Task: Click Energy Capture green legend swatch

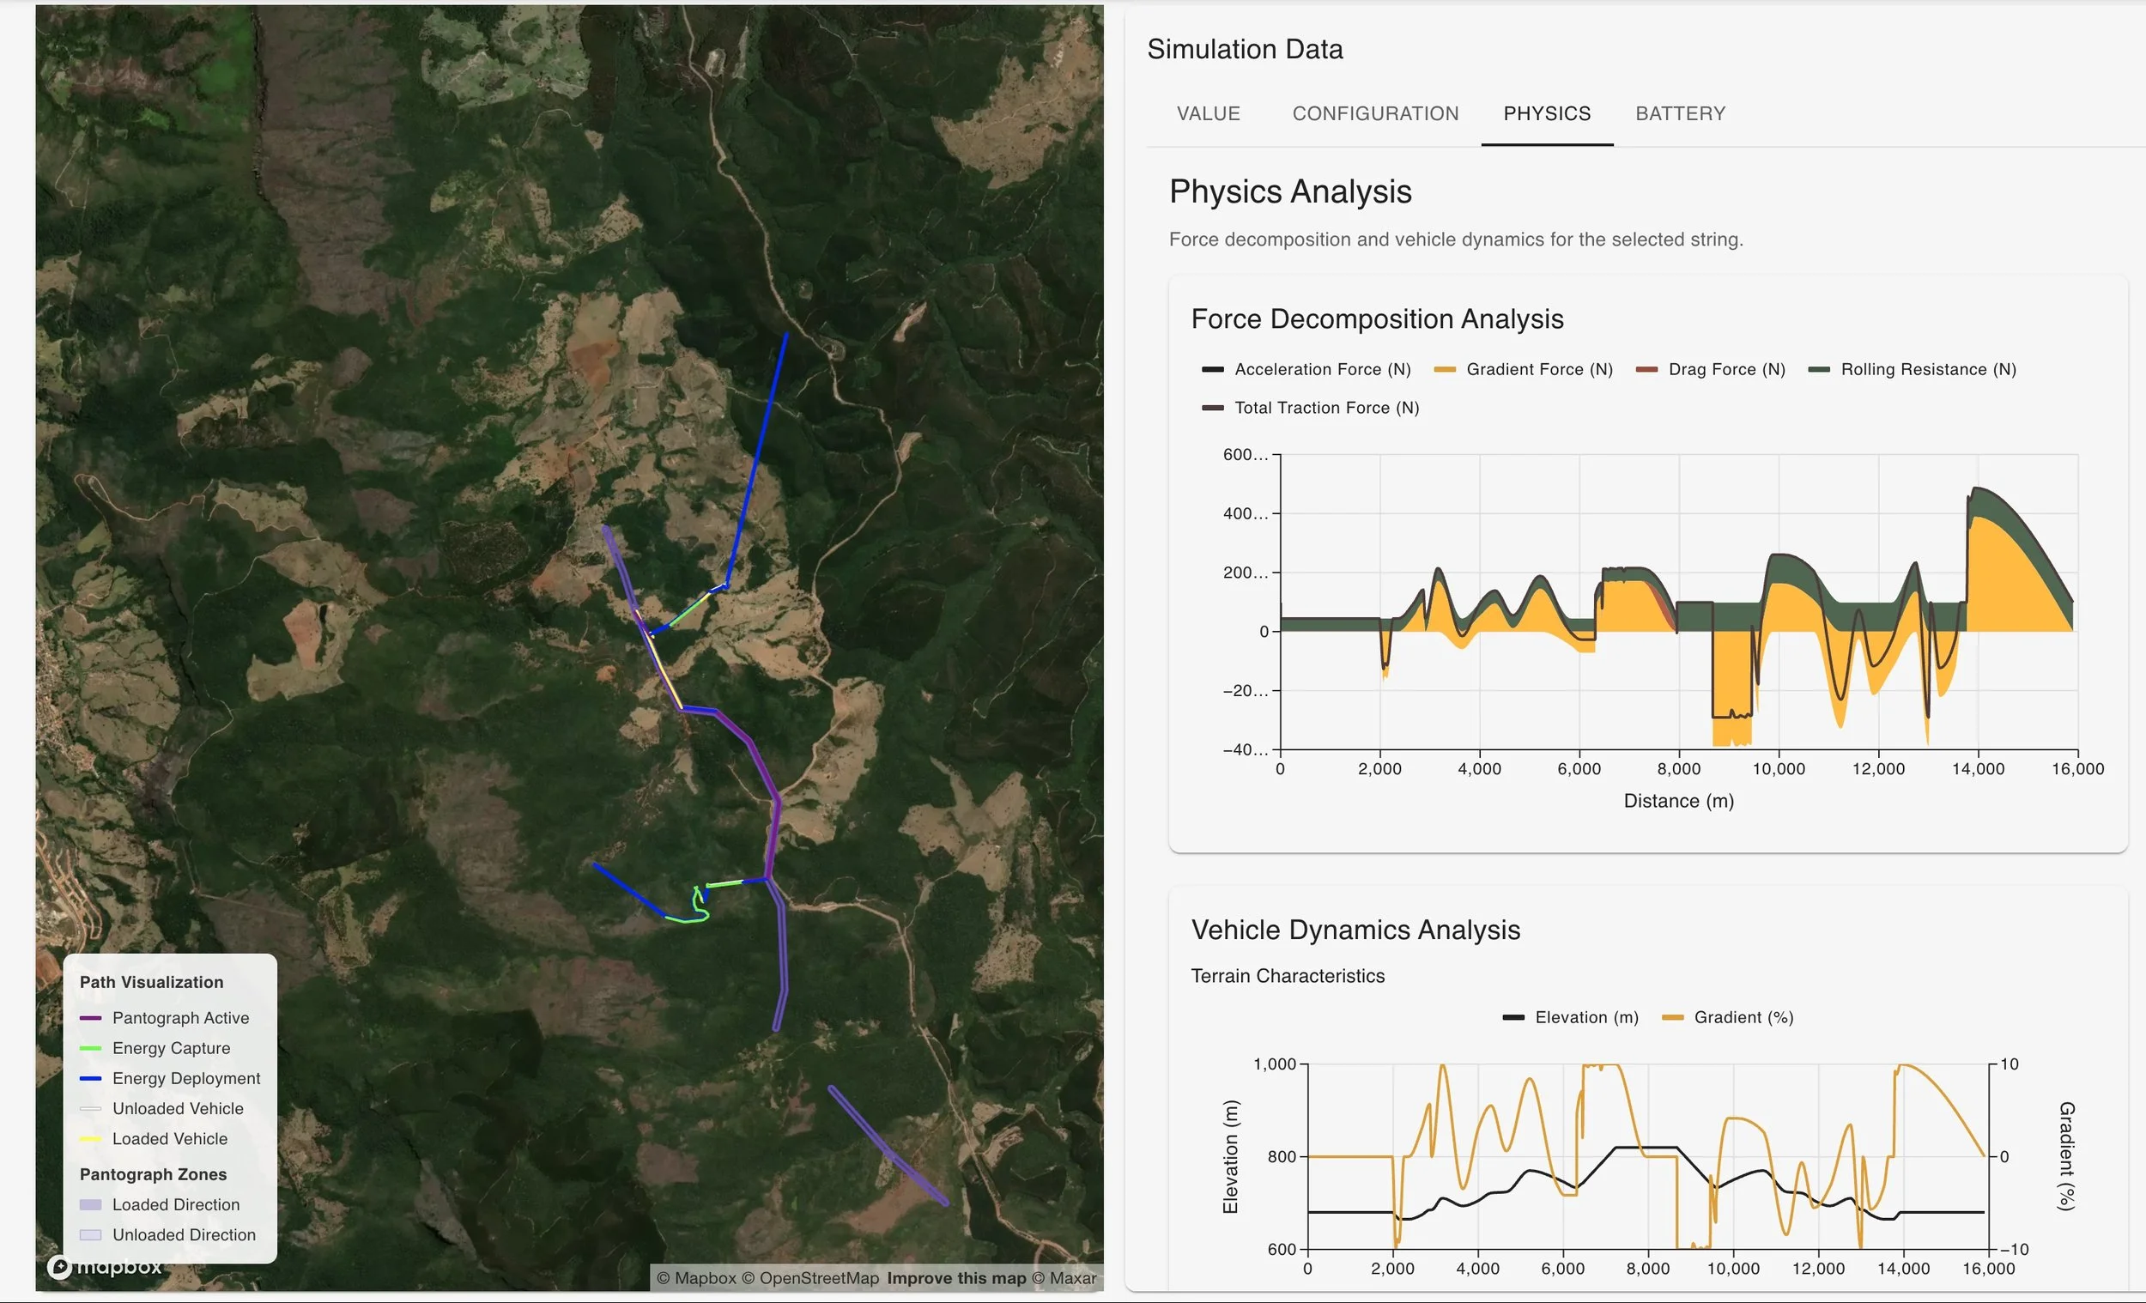Action: [x=91, y=1049]
